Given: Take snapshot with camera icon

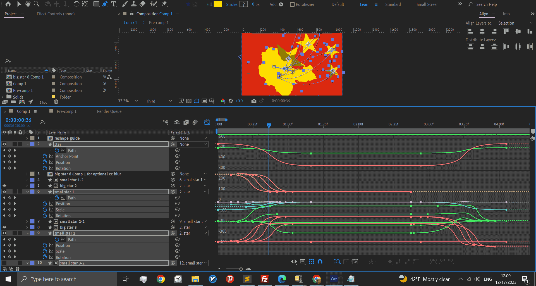Looking at the screenshot, I should [253, 101].
